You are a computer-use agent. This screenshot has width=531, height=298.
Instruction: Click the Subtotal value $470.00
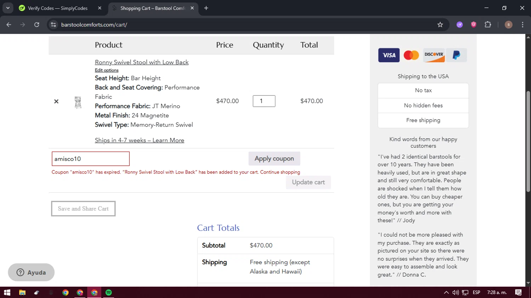261,245
